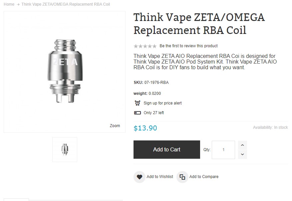Click the heart wishlist icon

click(139, 177)
